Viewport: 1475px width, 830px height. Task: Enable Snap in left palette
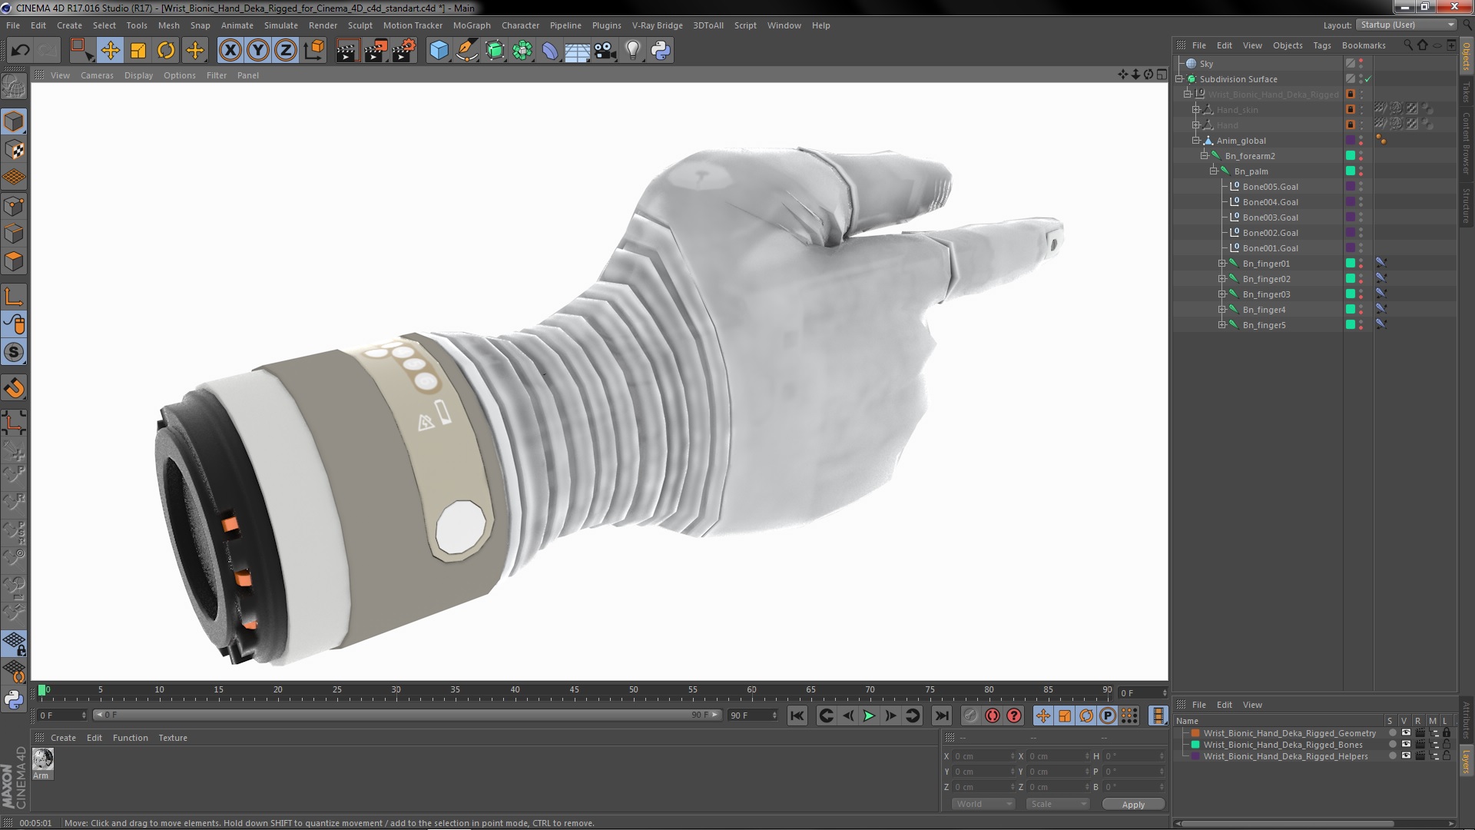click(x=14, y=353)
